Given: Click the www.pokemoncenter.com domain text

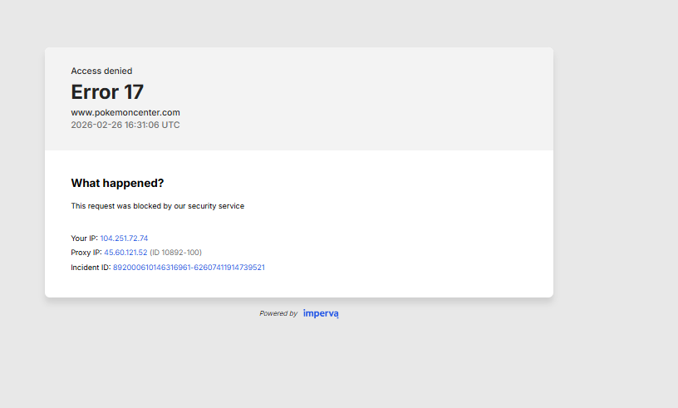Looking at the screenshot, I should [x=125, y=112].
